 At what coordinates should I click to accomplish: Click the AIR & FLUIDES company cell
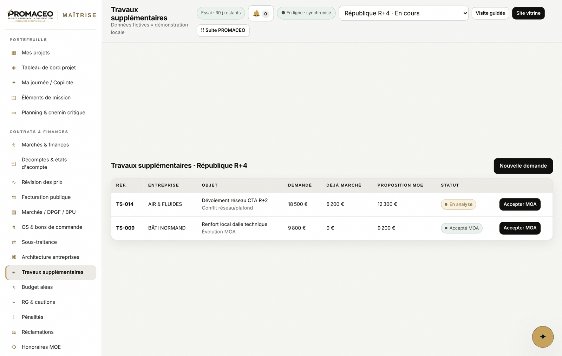165,204
